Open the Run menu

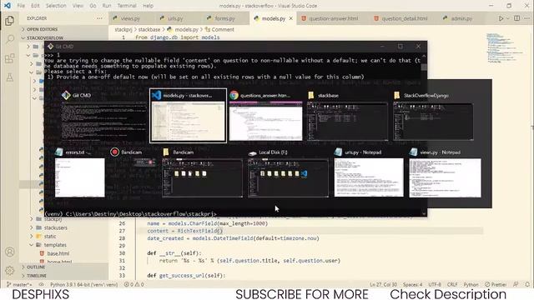107,6
